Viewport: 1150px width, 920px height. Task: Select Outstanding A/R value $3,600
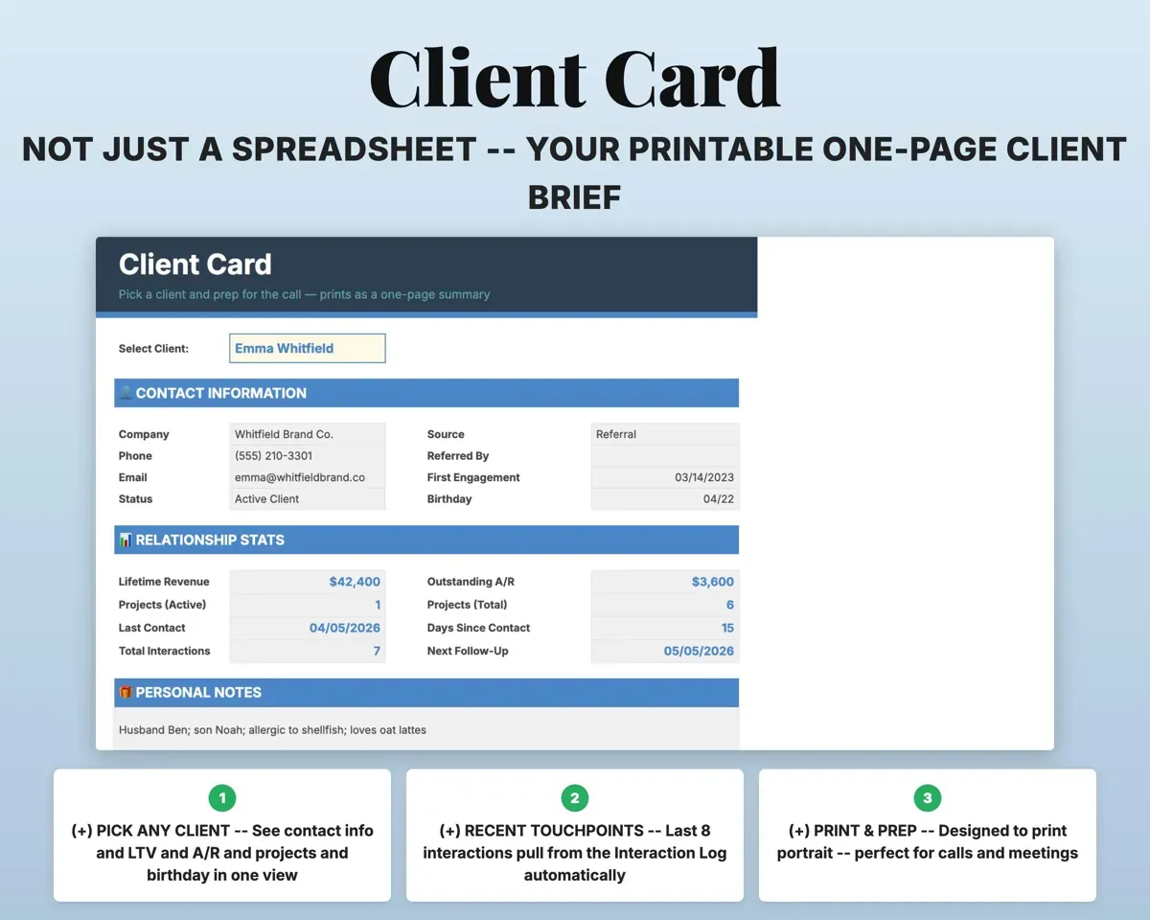coord(665,582)
